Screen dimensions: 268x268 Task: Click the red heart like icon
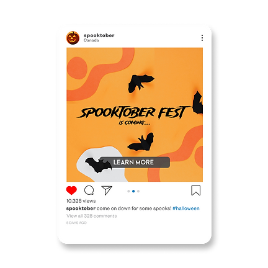point(71,190)
